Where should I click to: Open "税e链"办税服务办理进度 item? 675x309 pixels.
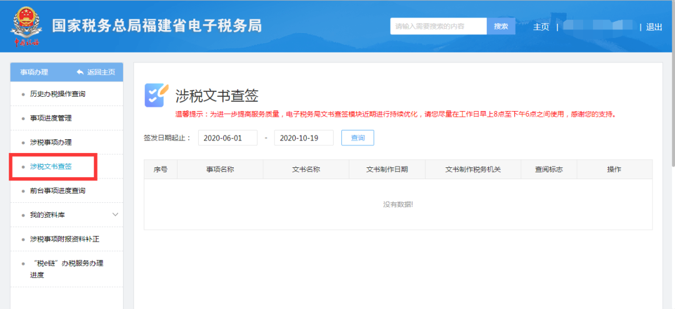[x=66, y=269]
